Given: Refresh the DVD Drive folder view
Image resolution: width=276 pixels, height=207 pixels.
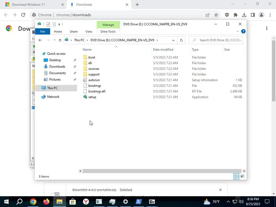Looking at the screenshot, I should 181,40.
